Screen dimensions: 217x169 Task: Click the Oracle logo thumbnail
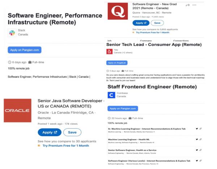click(x=17, y=110)
